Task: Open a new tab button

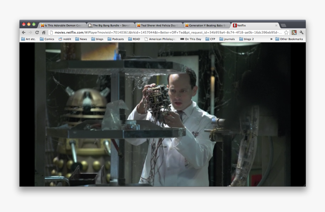Action: point(283,25)
